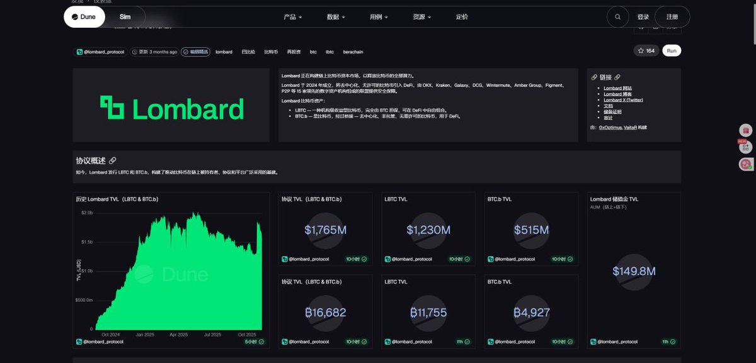Click the grid floating icon on right edge

(746, 147)
